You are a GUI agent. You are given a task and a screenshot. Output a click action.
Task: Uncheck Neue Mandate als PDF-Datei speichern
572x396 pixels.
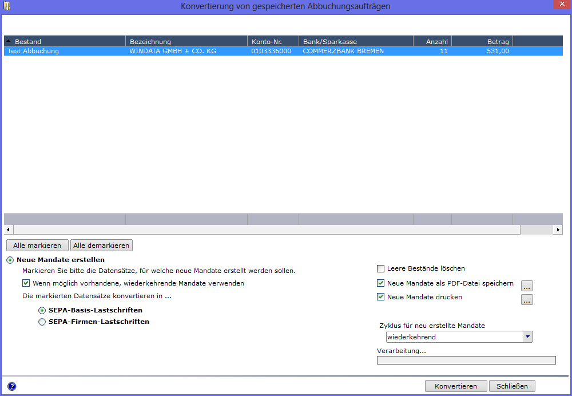(x=380, y=283)
